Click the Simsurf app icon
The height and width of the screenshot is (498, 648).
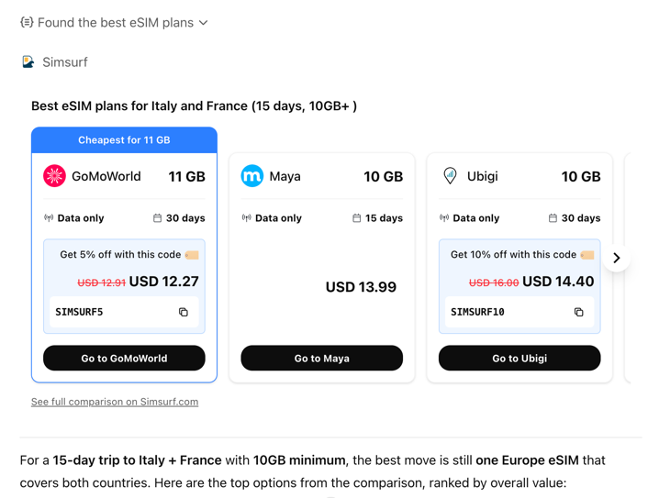pos(28,62)
